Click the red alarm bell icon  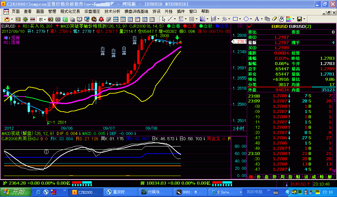(101, 19)
